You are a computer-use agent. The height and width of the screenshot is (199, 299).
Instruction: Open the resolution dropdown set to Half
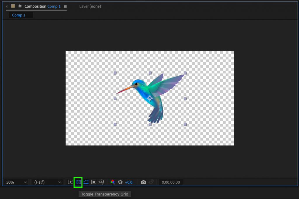pos(47,182)
